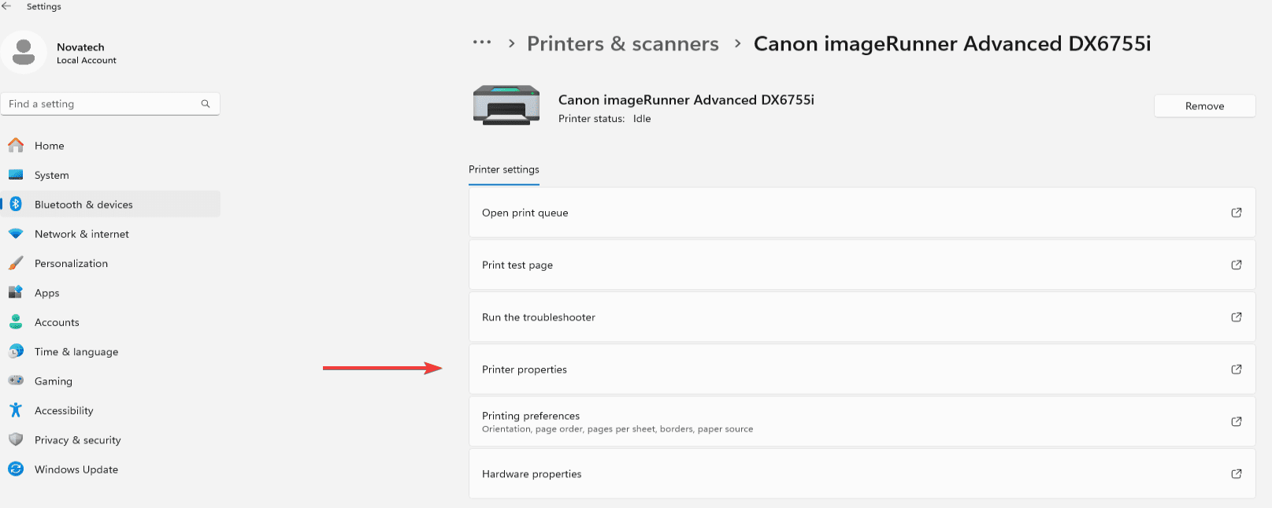The height and width of the screenshot is (508, 1272).
Task: Open Home settings page
Action: [x=110, y=146]
